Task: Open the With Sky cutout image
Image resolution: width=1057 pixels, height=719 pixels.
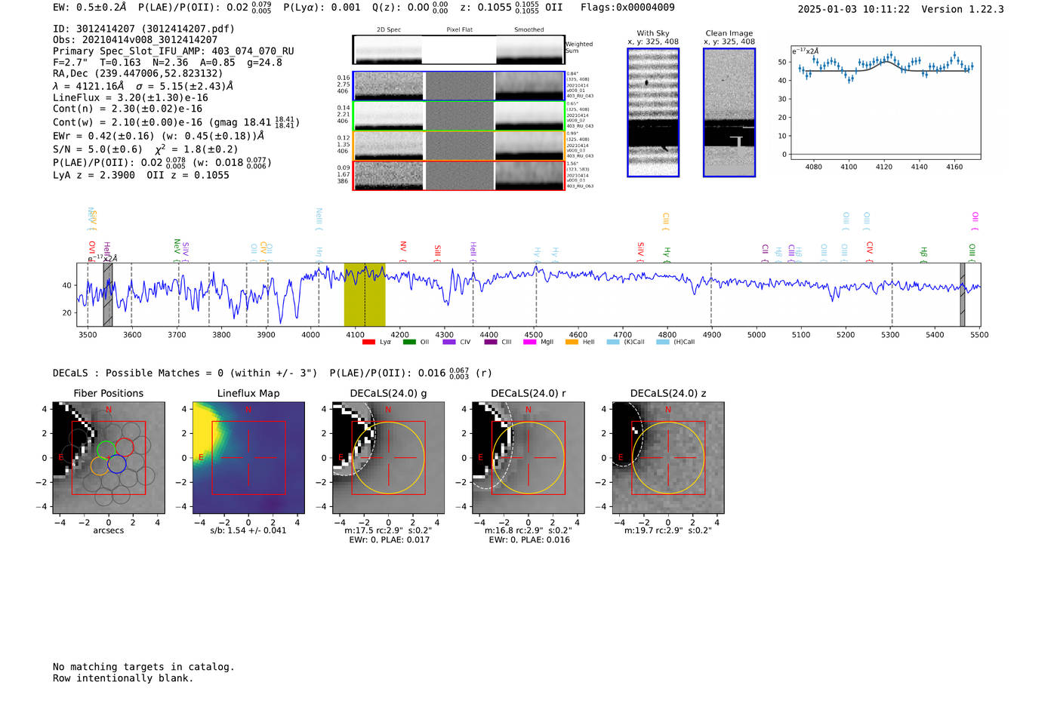Action: tap(653, 112)
